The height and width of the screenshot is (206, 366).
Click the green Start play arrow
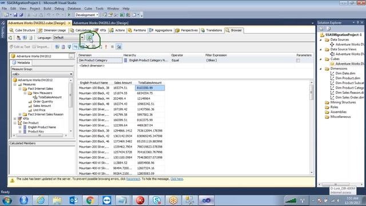pos(69,15)
